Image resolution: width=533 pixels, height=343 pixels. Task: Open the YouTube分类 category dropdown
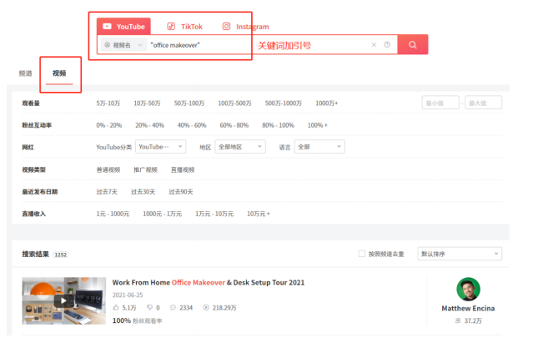coord(160,147)
